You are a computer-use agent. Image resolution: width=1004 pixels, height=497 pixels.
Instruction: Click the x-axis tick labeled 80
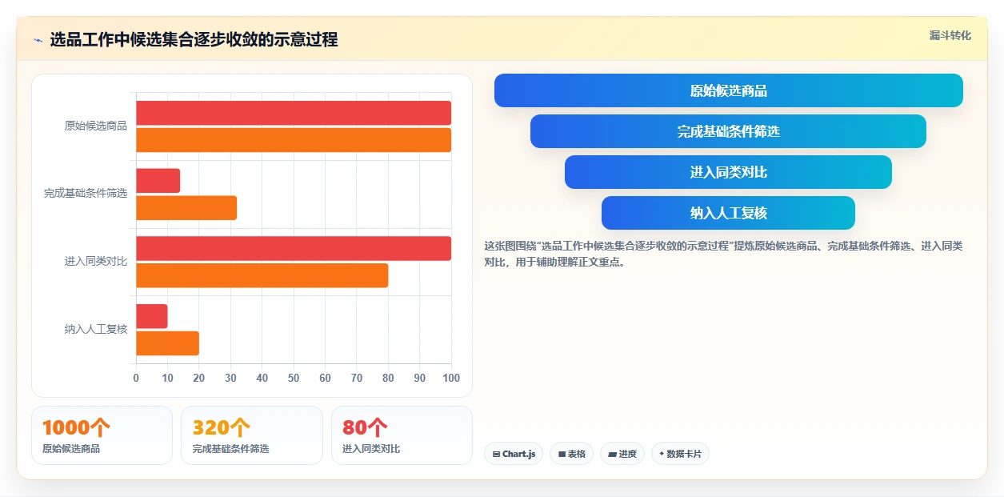coord(388,378)
